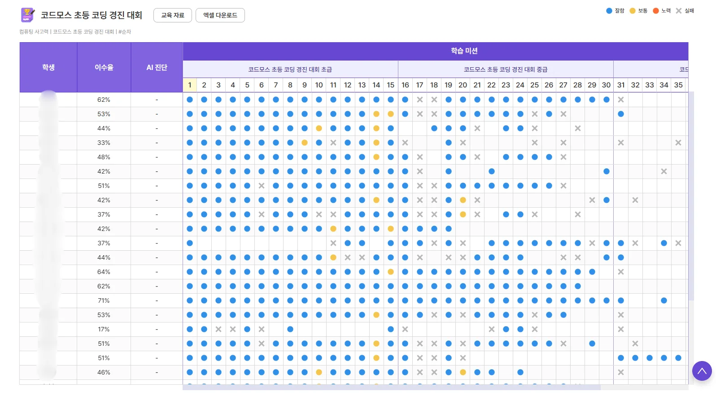Screen dimensions: 716x396
Task: Click the trophy logo icon beside the title
Action: click(x=28, y=15)
